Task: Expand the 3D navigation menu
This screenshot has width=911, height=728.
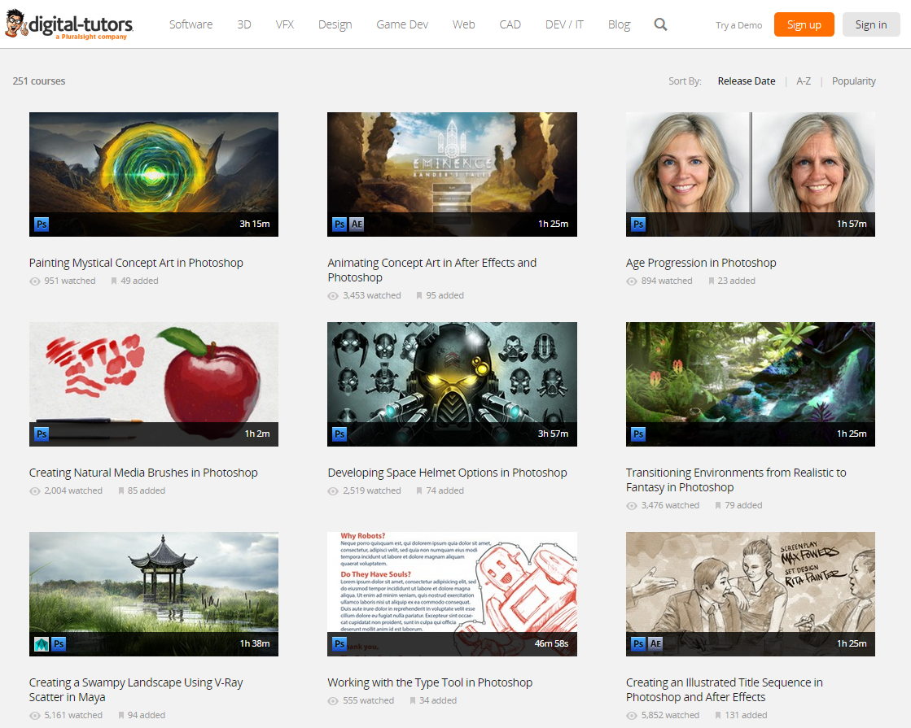Action: click(x=244, y=24)
